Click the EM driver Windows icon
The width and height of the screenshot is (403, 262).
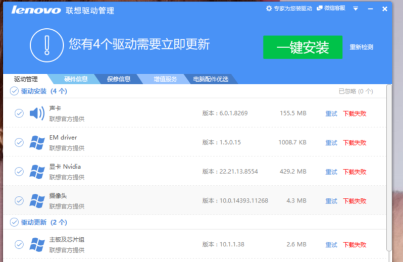tap(37, 142)
